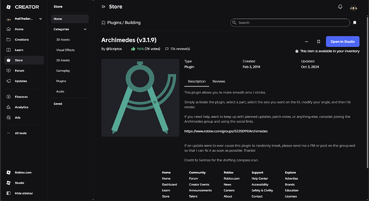The width and height of the screenshot is (369, 201).
Task: Click the Announcements footer link
Action: (x=200, y=190)
